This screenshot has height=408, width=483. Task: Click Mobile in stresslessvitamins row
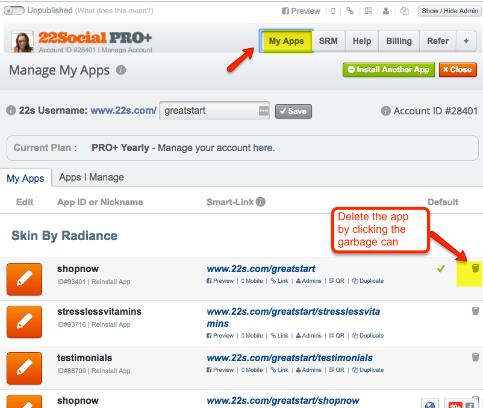252,336
